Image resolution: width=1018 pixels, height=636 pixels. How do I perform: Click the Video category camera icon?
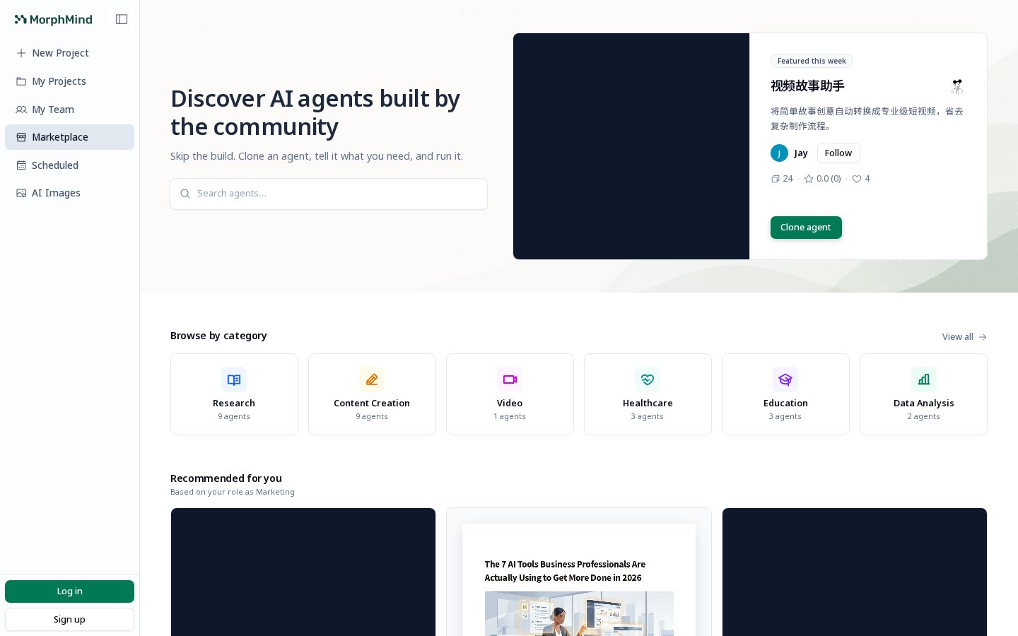(510, 379)
